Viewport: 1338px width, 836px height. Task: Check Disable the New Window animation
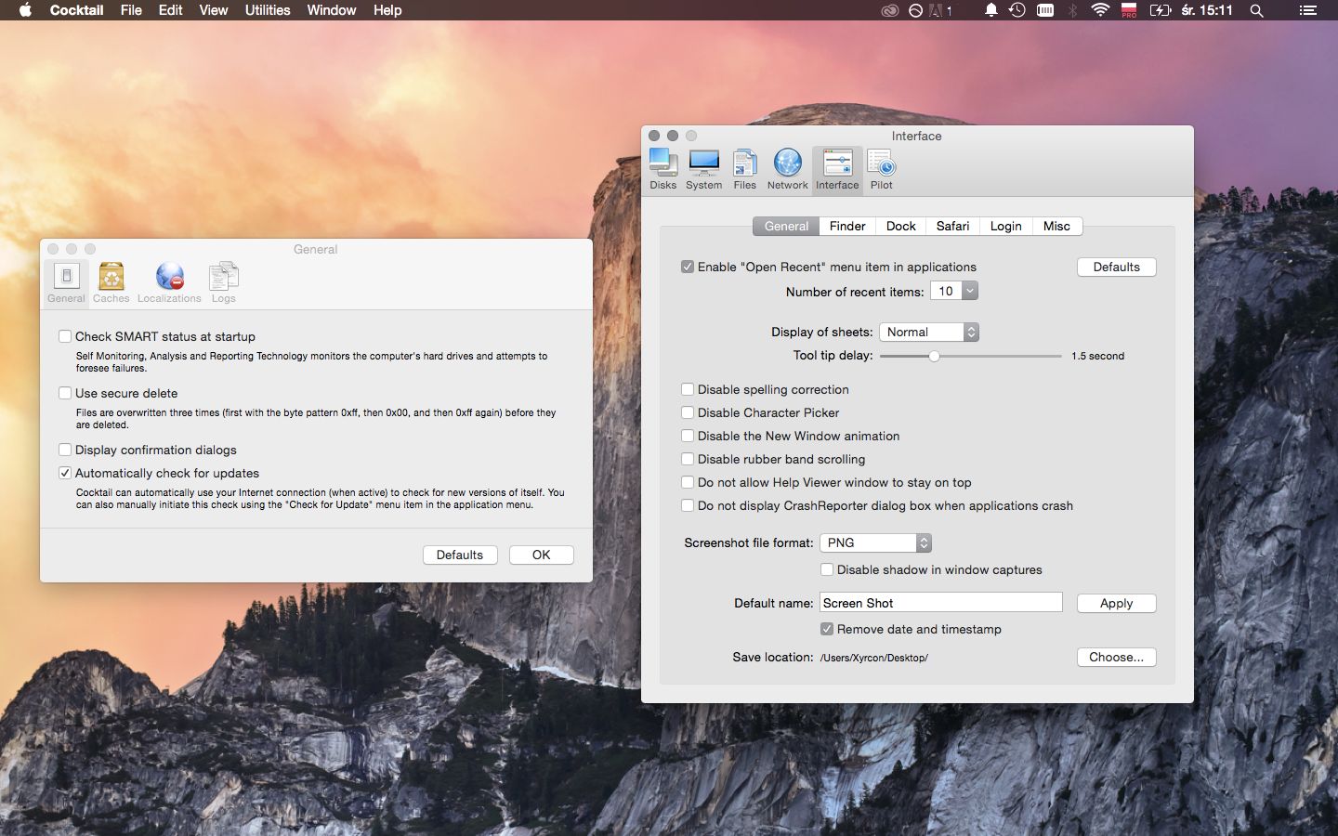(x=688, y=436)
